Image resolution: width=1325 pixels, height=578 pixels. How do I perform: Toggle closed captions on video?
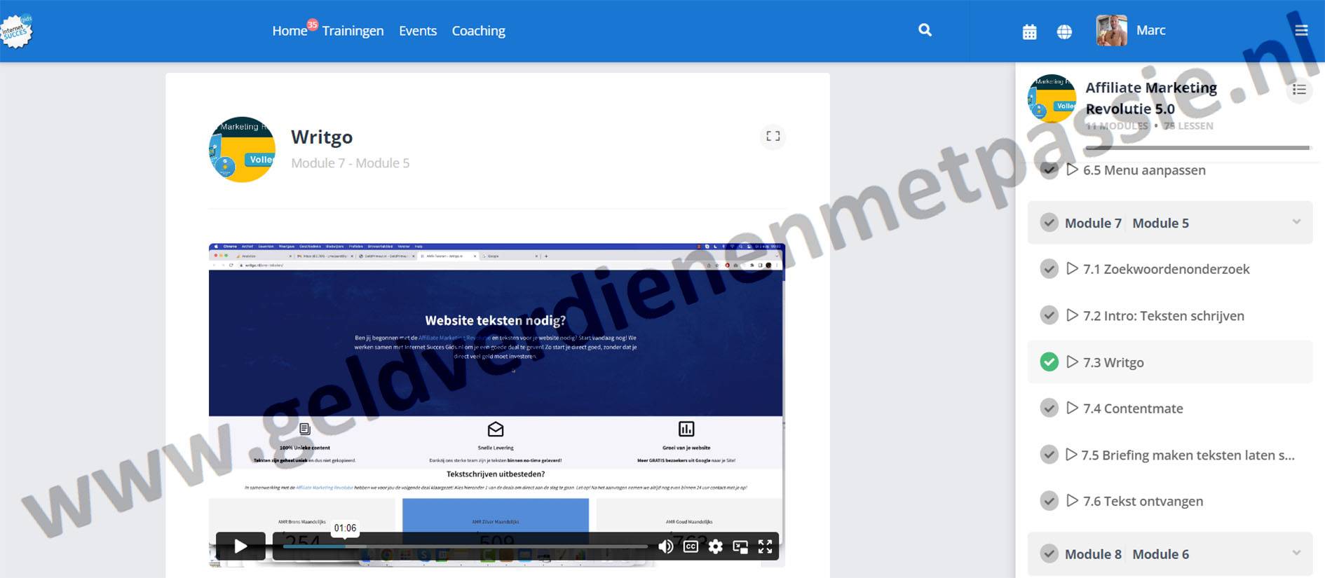click(691, 546)
